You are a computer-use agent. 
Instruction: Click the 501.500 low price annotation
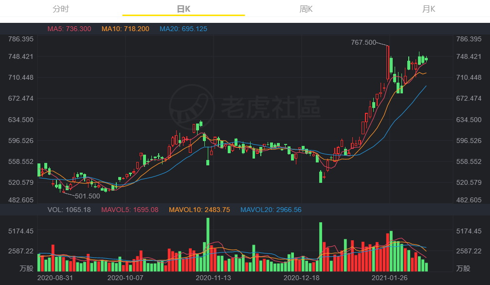(x=88, y=196)
